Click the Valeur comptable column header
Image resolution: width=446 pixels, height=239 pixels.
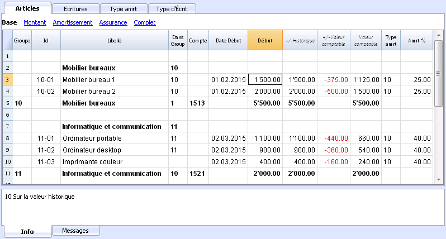[366, 40]
